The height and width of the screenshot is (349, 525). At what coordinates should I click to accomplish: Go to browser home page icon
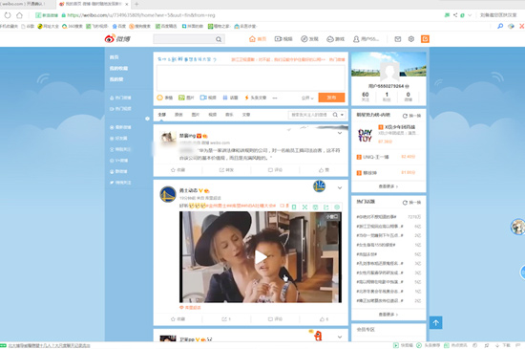[19, 15]
